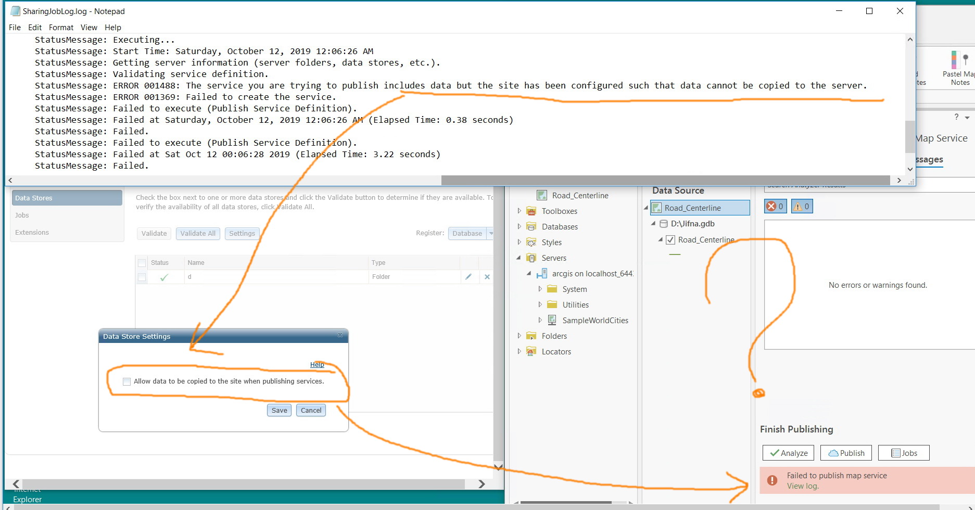Toggle the warnings filter showing 0
The width and height of the screenshot is (975, 510).
(802, 206)
